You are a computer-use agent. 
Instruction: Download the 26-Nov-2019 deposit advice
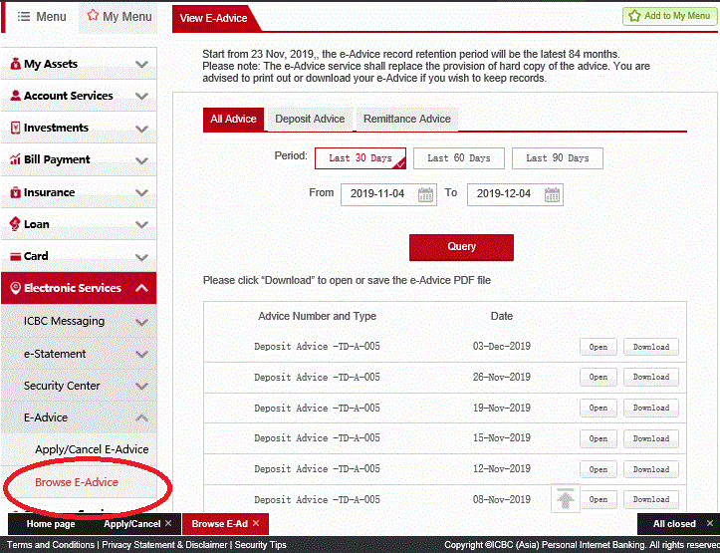651,377
